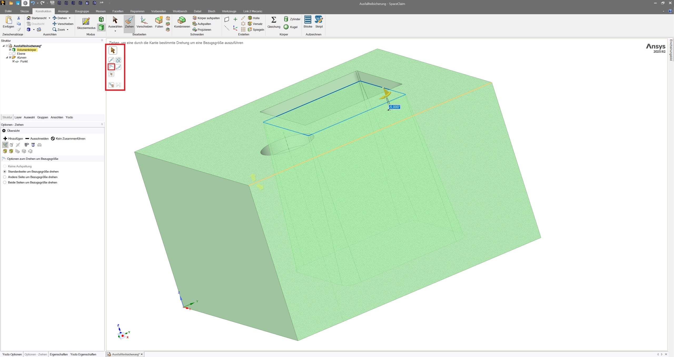
Task: Select the Verschieben move tool in Bearbeiten
Action: 144,22
